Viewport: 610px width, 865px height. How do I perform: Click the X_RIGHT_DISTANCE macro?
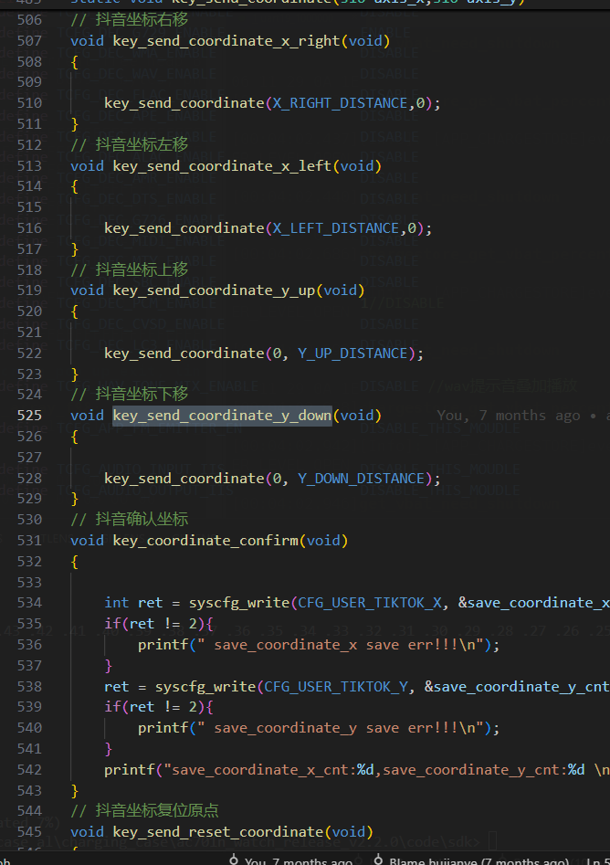coord(341,104)
